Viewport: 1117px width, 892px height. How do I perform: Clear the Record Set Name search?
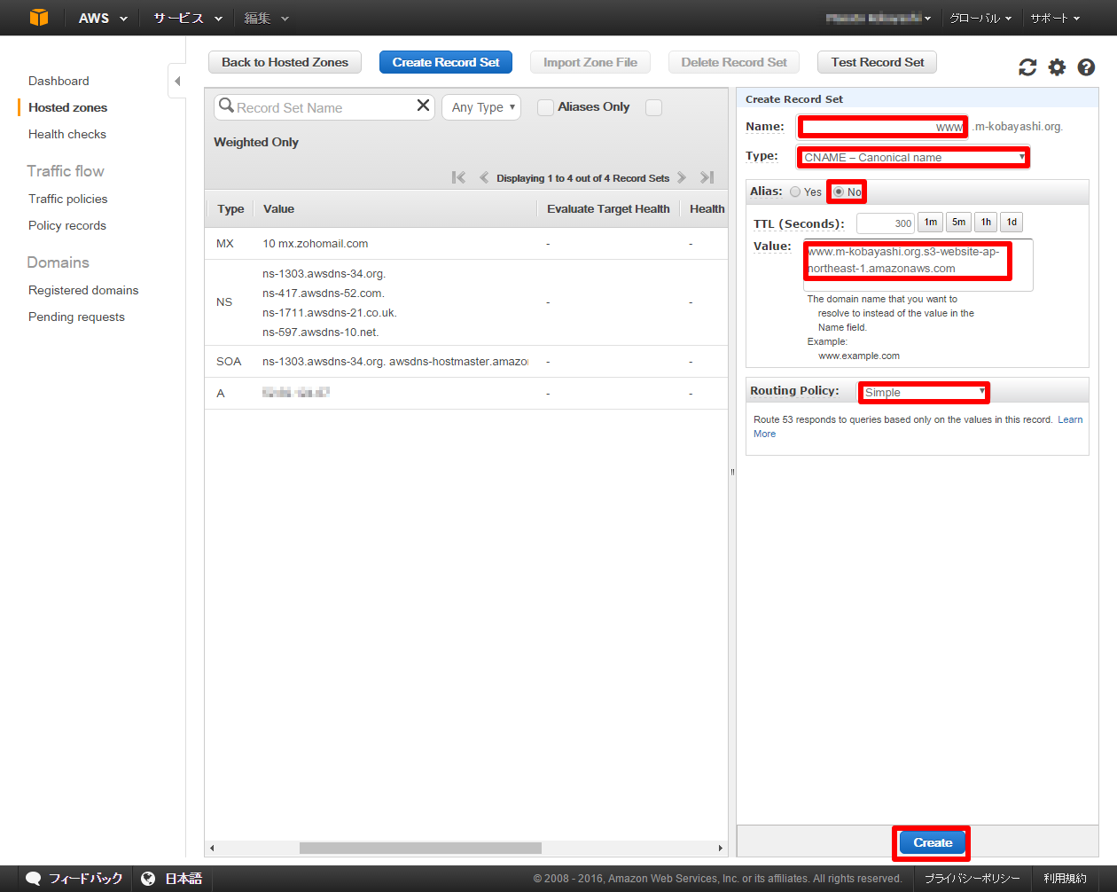[x=423, y=106]
